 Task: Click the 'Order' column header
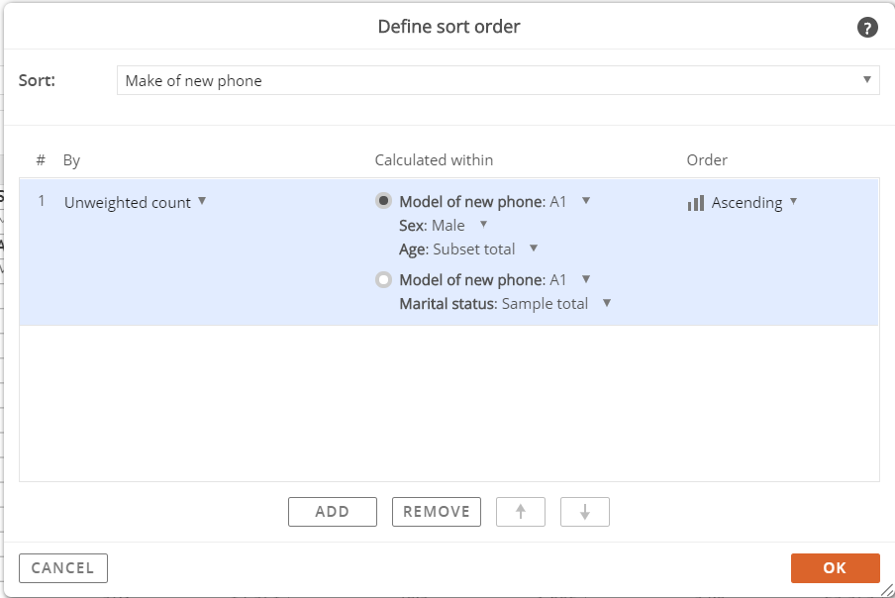click(x=707, y=160)
